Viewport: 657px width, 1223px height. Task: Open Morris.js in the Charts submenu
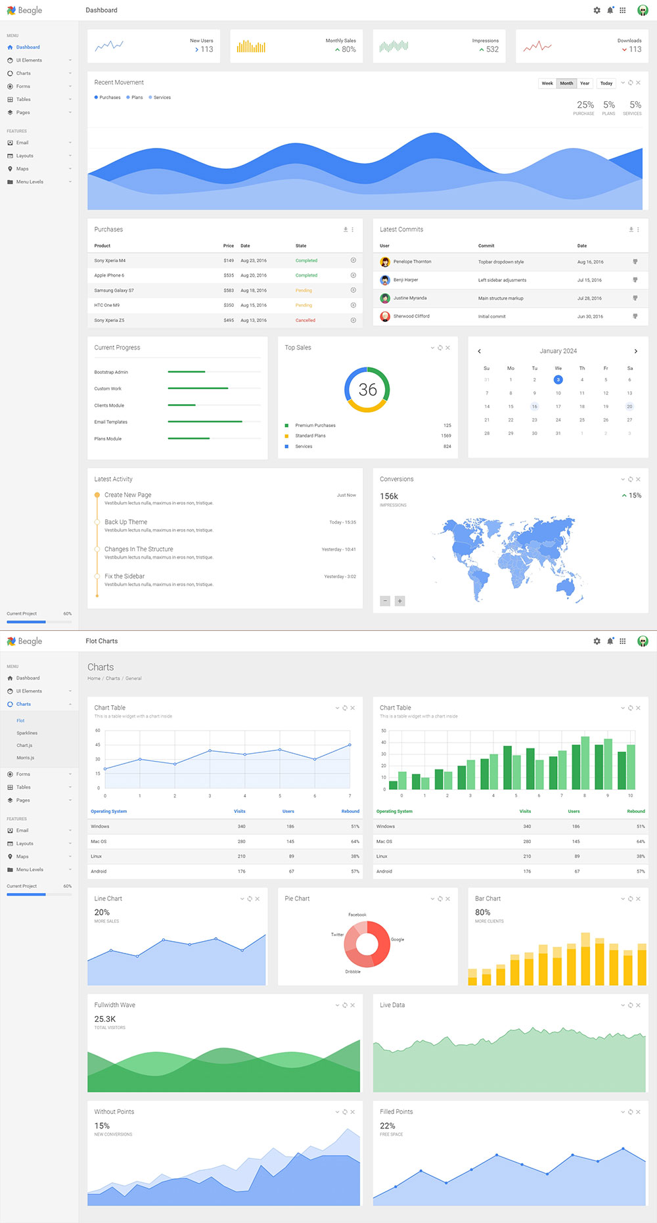(x=26, y=758)
